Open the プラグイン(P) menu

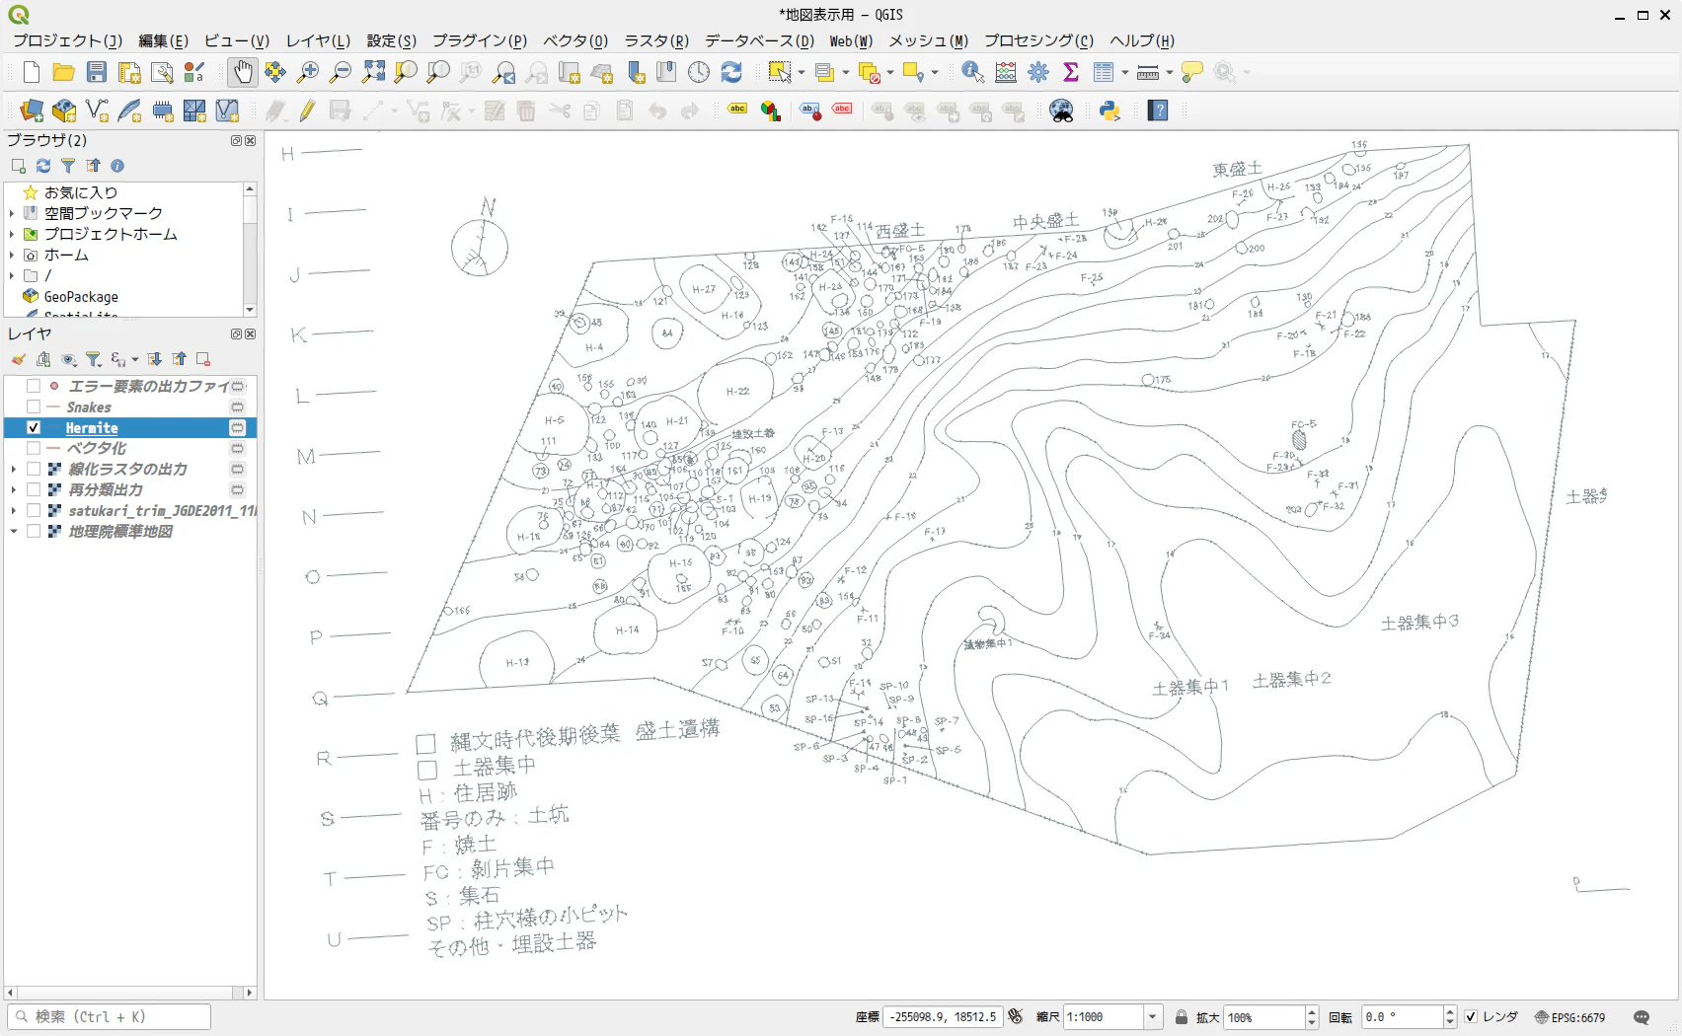[x=480, y=40]
